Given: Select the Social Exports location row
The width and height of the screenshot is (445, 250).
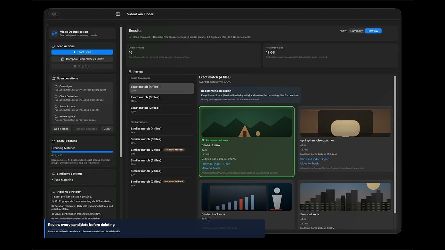Looking at the screenshot, I should [82, 108].
